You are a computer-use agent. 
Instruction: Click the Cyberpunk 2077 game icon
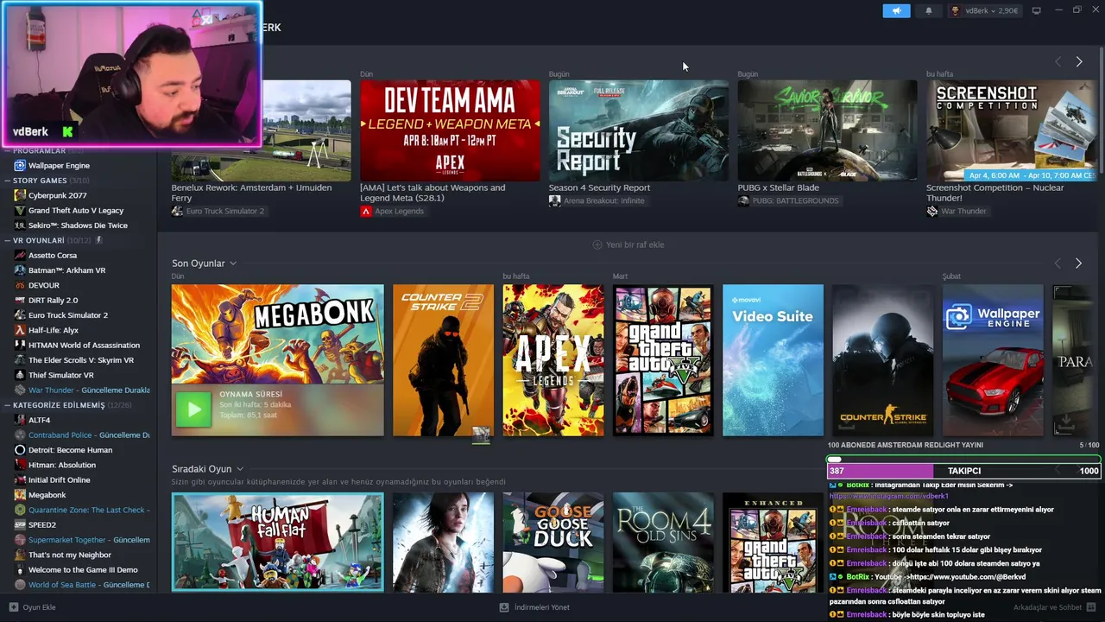click(20, 195)
